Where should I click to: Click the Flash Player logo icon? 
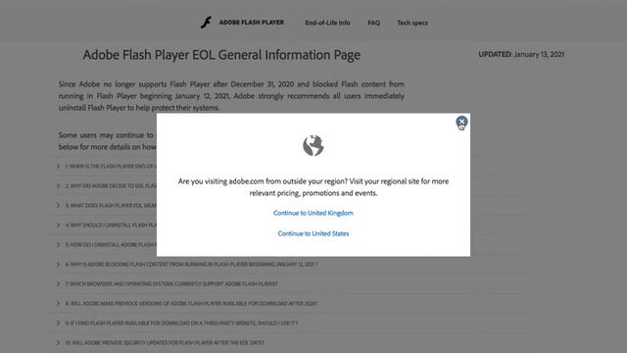click(x=206, y=23)
